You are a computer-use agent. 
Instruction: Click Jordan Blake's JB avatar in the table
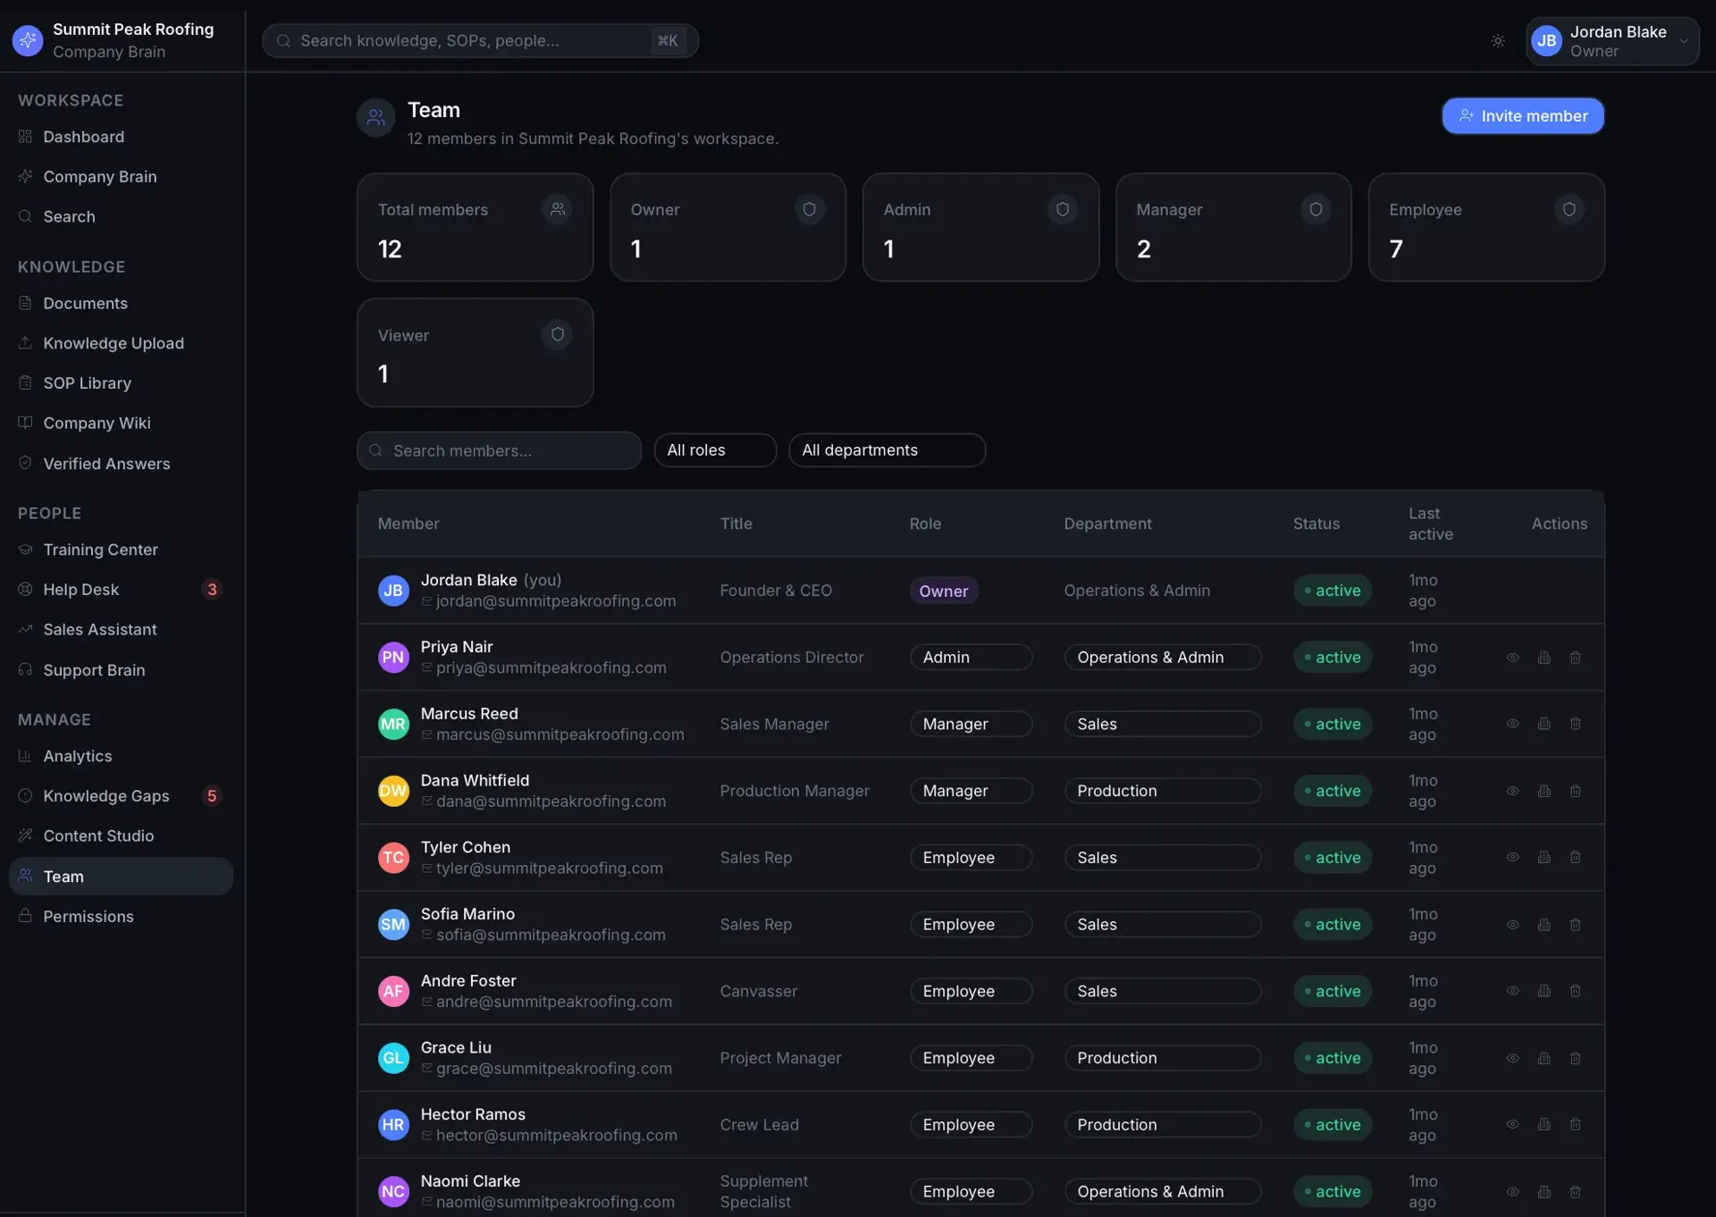pyautogui.click(x=393, y=591)
